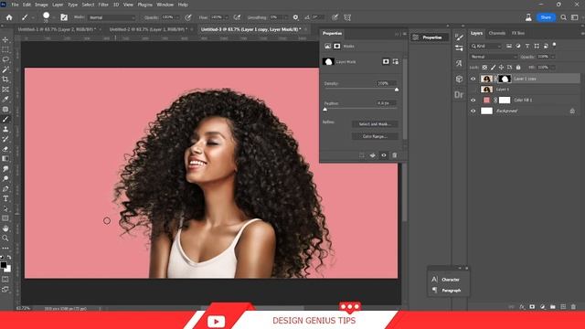The image size is (585, 329).
Task: Open layer filter Kind dropdown
Action: point(486,46)
